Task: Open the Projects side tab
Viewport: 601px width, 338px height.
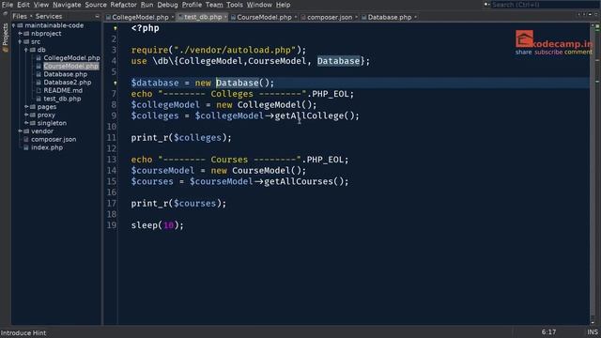Action: pos(6,37)
